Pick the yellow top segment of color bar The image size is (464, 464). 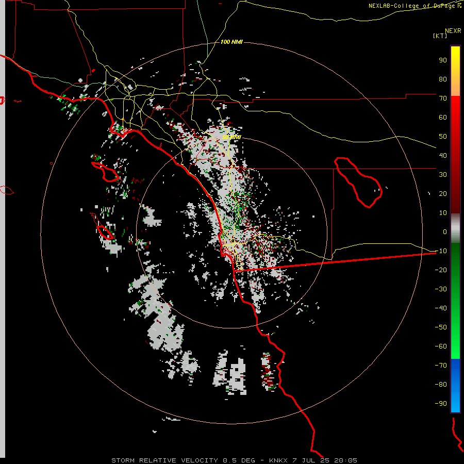pos(455,71)
